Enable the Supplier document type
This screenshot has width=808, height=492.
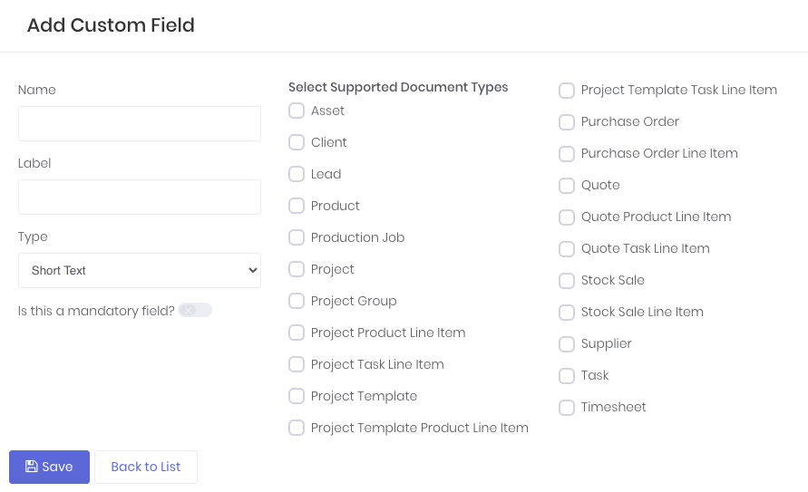pyautogui.click(x=567, y=343)
